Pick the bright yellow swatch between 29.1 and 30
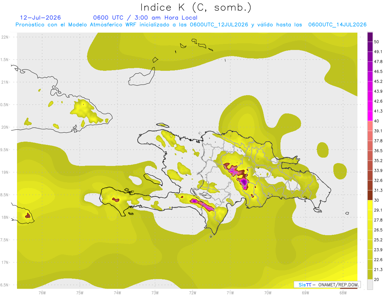 (370, 205)
